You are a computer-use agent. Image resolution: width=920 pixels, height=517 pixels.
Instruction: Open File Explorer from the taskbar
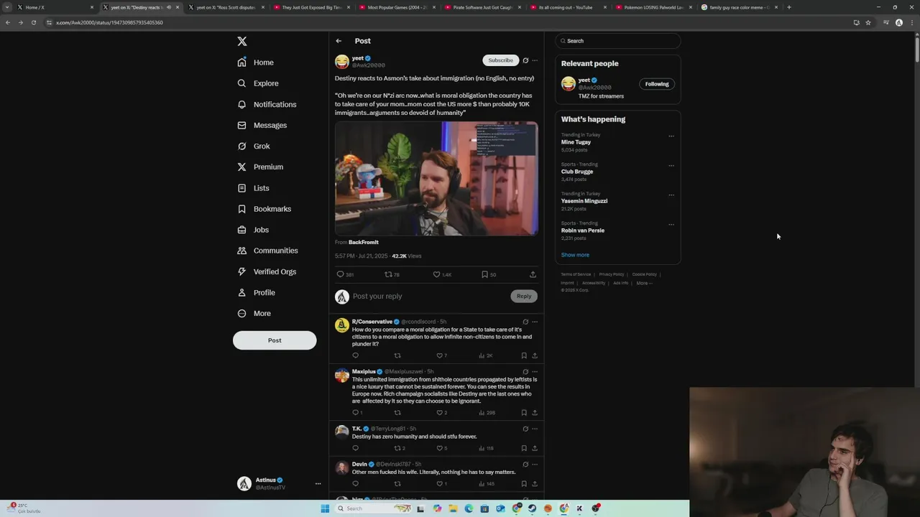click(453, 508)
